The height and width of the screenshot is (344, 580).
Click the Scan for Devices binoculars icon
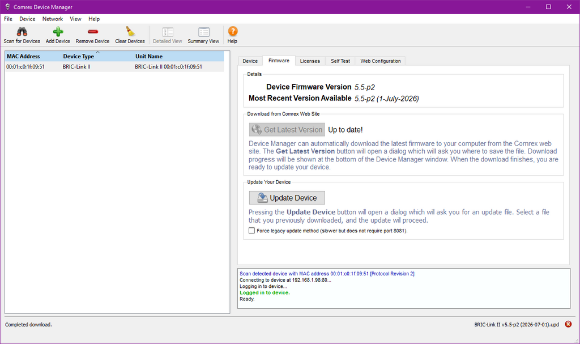pos(22,32)
